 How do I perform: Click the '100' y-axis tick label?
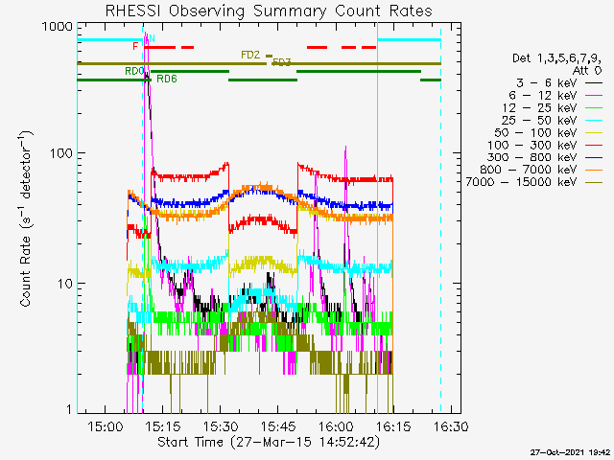pos(61,153)
